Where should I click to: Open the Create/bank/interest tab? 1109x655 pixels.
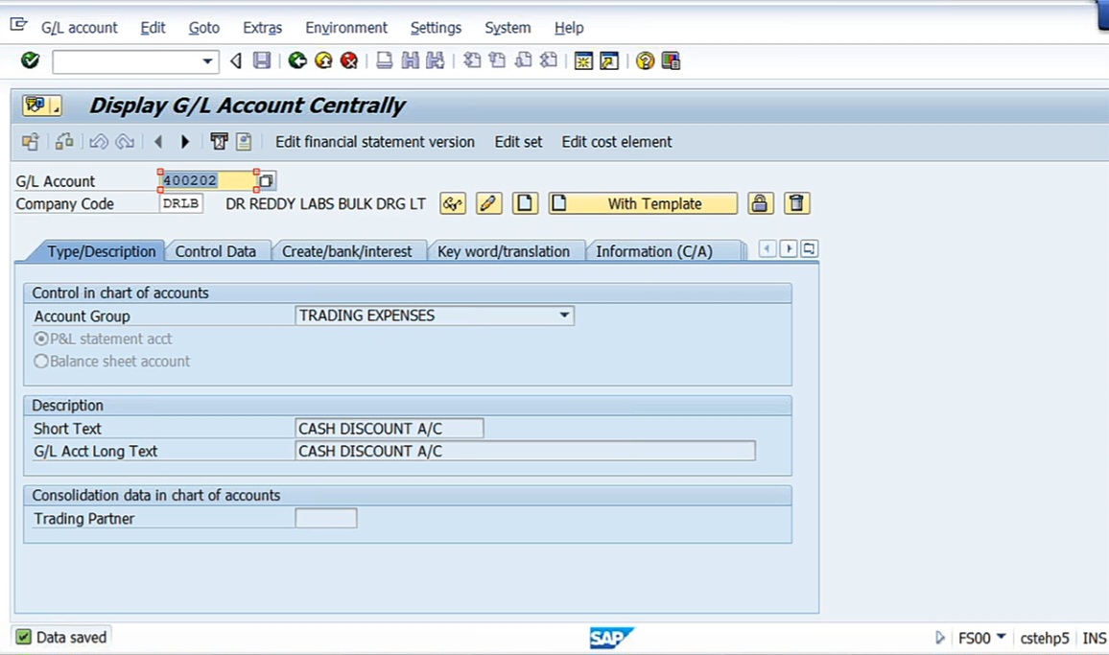(346, 252)
